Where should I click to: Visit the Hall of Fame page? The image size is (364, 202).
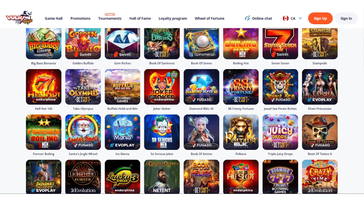click(140, 18)
